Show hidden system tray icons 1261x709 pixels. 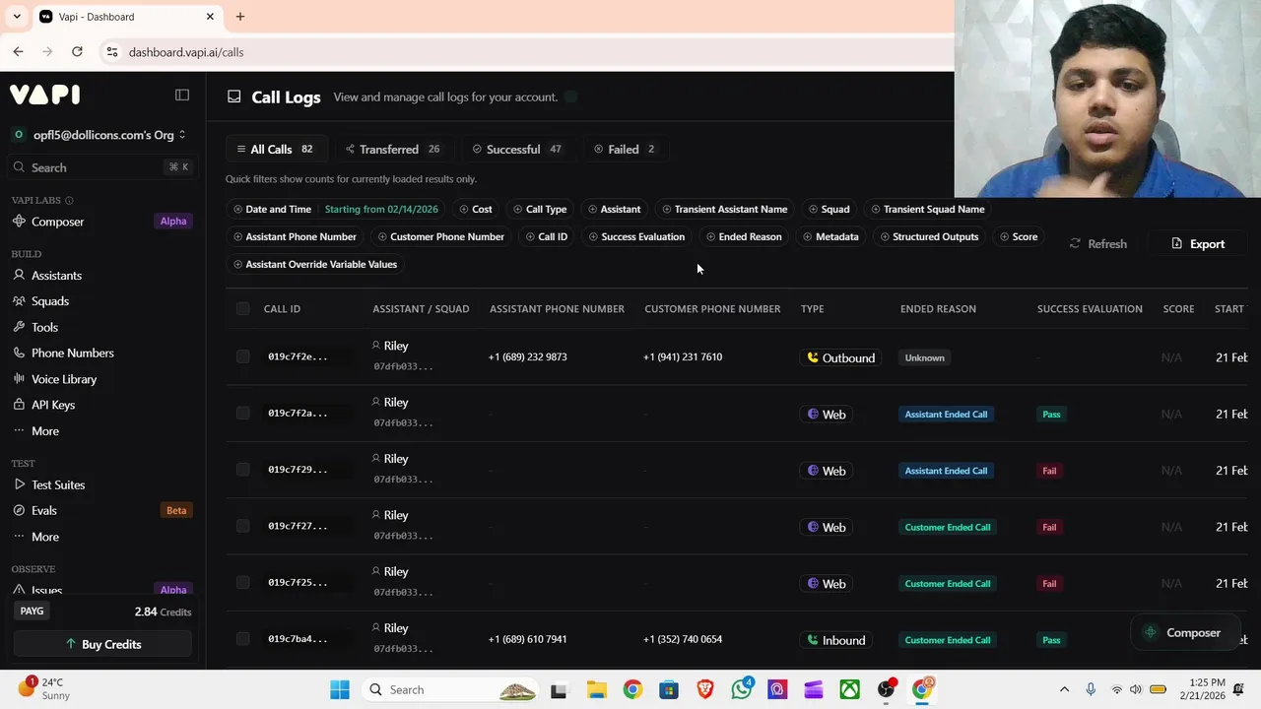tap(1064, 689)
